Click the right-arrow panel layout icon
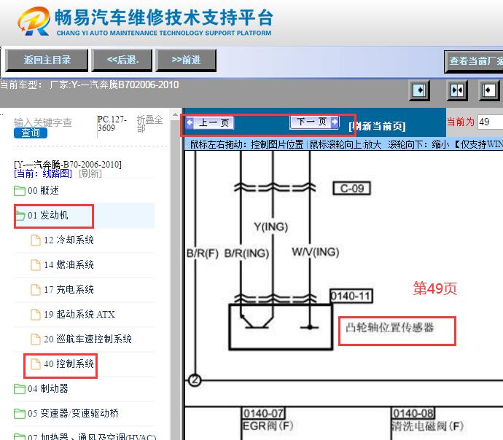 pos(419,90)
